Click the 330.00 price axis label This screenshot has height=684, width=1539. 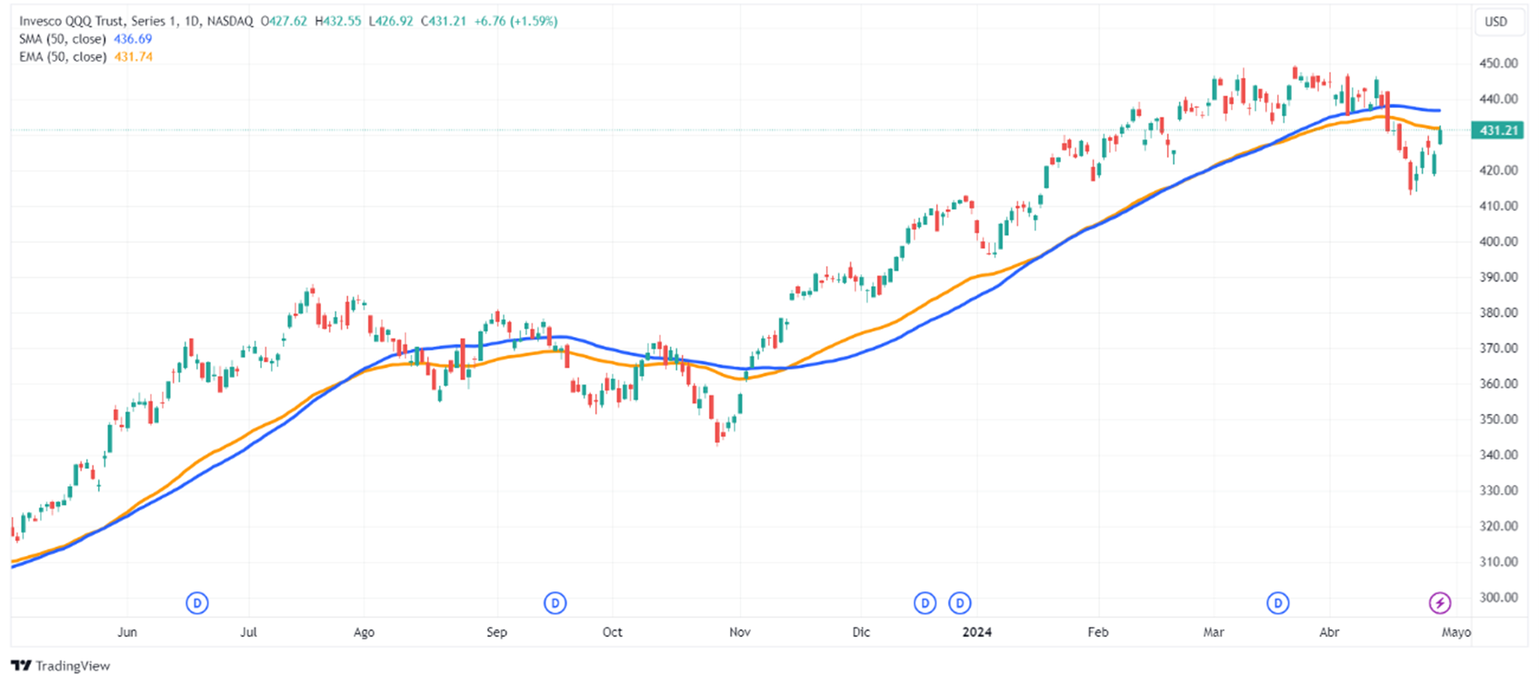pyautogui.click(x=1499, y=491)
